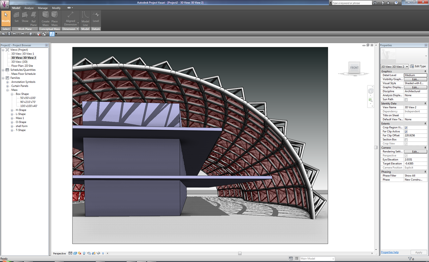Viewport: 429px width, 262px height.
Task: Click the Model Line tool
Action: coord(85,18)
